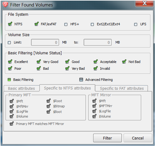Tick the Volume Size Limit checkbox
155x146 pixels.
click(x=9, y=43)
